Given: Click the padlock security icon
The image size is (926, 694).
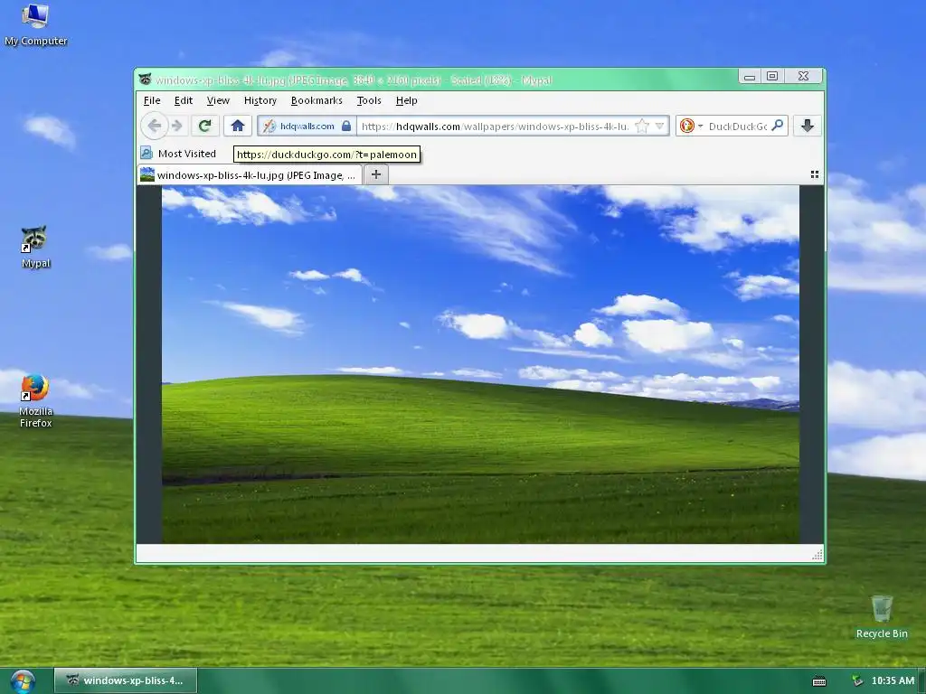Looking at the screenshot, I should tap(346, 126).
